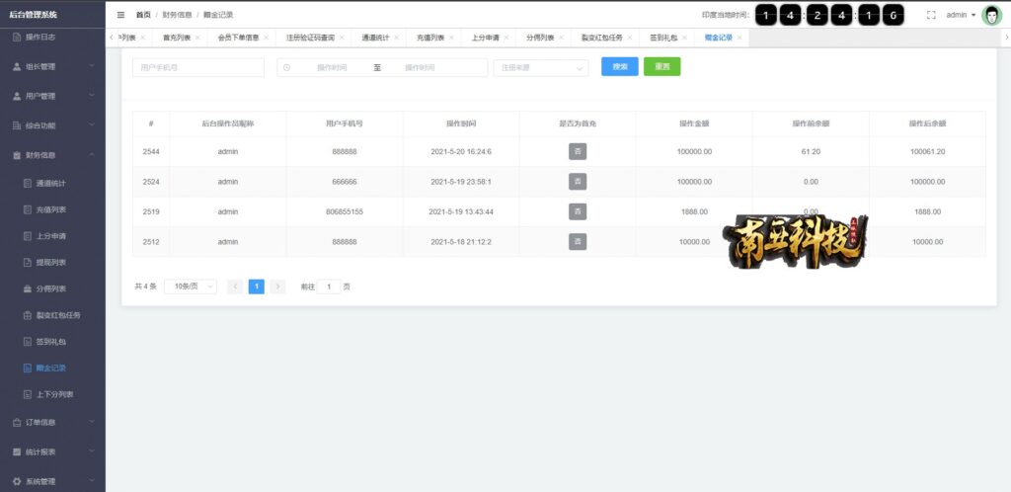Image resolution: width=1011 pixels, height=492 pixels.
Task: Switch to the 通道统计 tab
Action: point(375,39)
